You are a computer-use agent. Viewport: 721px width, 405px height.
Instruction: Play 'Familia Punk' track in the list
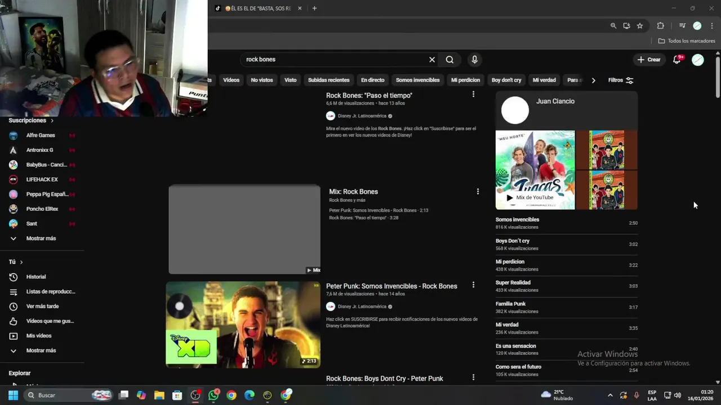tap(567, 307)
